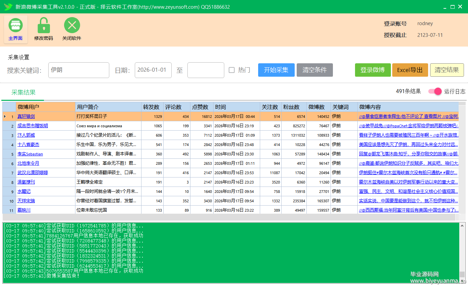468x286 pixels.
Task: Minimize the application window
Action: 445,7
